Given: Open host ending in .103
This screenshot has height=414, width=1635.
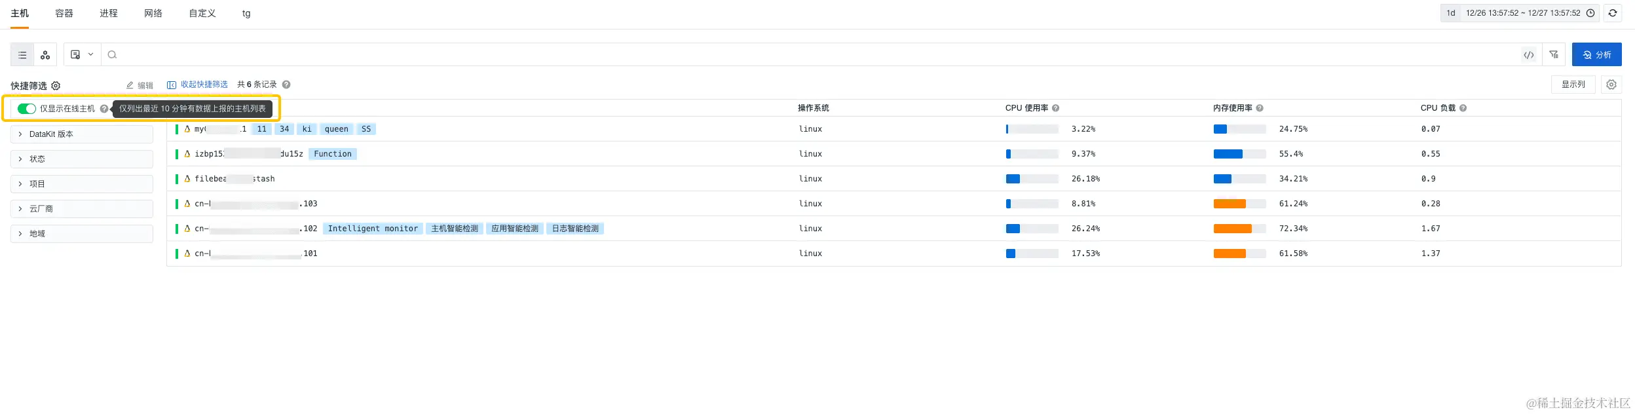Looking at the screenshot, I should 256,204.
